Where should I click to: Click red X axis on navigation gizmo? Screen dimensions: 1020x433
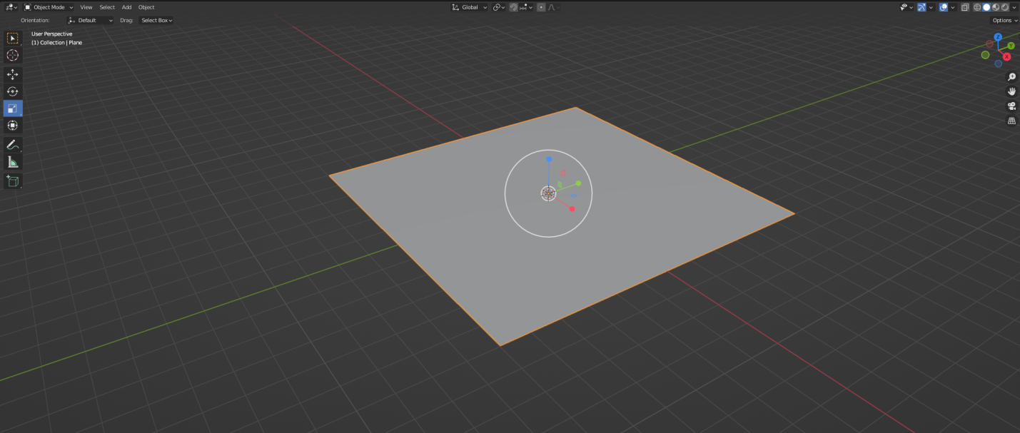1006,57
